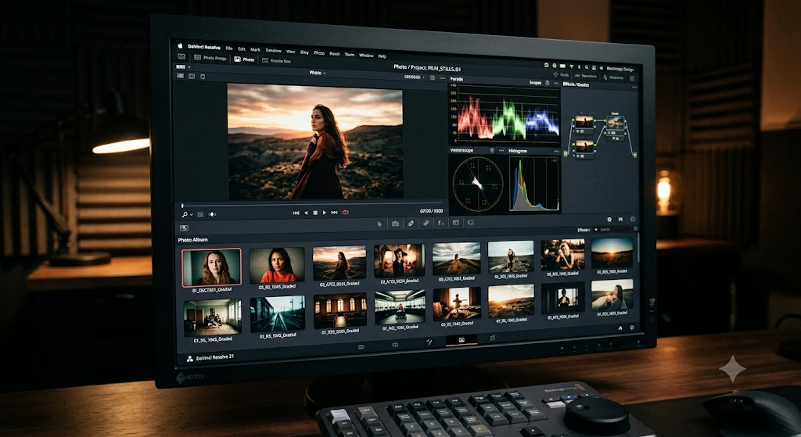Viewport: 801px width, 437px height.
Task: Select the man in hat thumbnail
Action: 400,260
